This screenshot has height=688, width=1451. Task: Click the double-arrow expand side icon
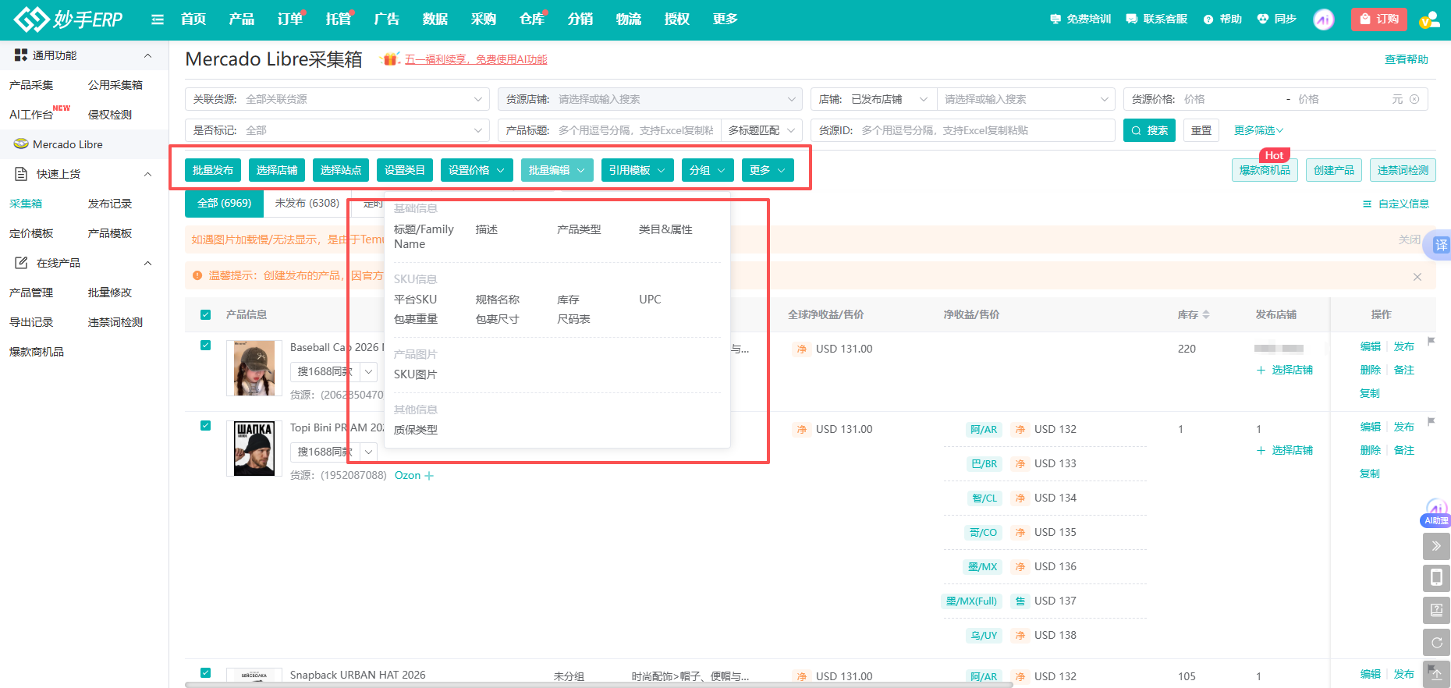1436,546
